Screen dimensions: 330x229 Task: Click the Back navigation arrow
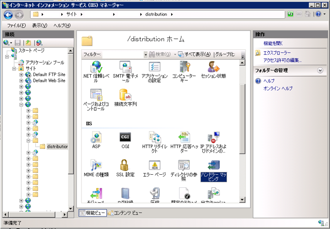click(x=8, y=15)
